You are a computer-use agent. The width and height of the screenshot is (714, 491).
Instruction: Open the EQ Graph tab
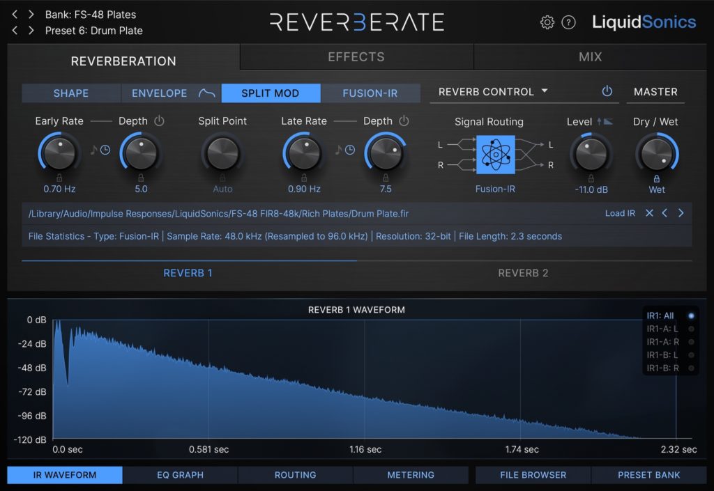click(x=180, y=475)
